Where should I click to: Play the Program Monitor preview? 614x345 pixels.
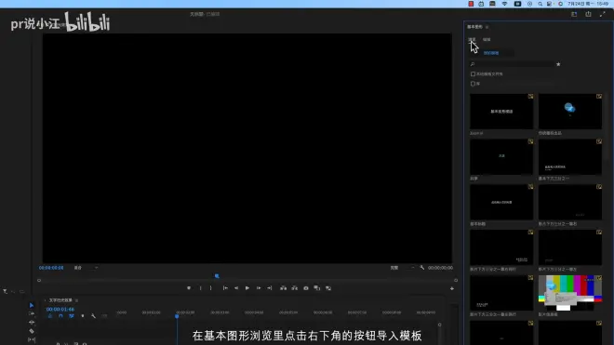coord(247,288)
